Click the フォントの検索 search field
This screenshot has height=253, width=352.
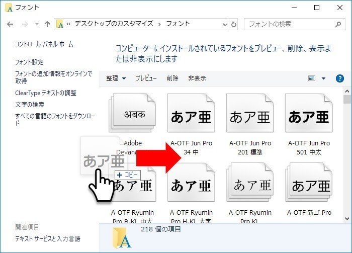(289, 24)
